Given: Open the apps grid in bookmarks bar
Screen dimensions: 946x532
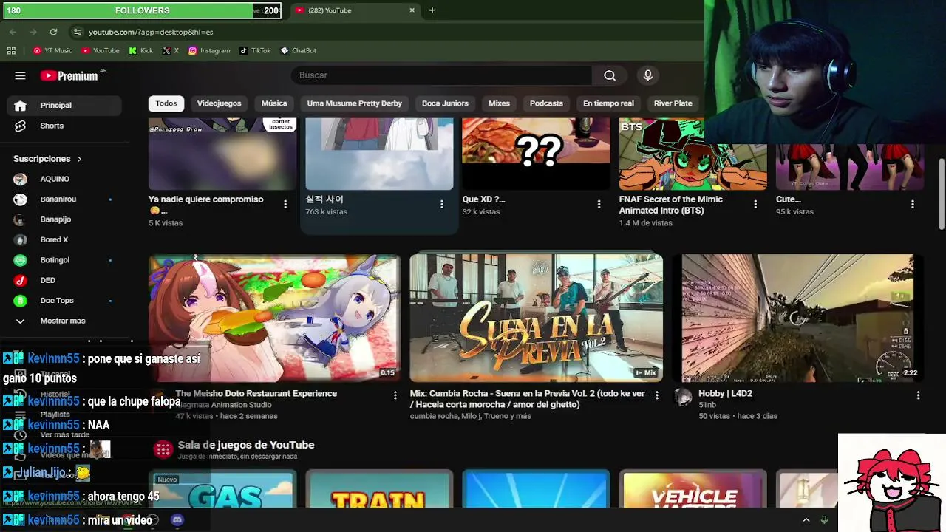Looking at the screenshot, I should tap(11, 50).
